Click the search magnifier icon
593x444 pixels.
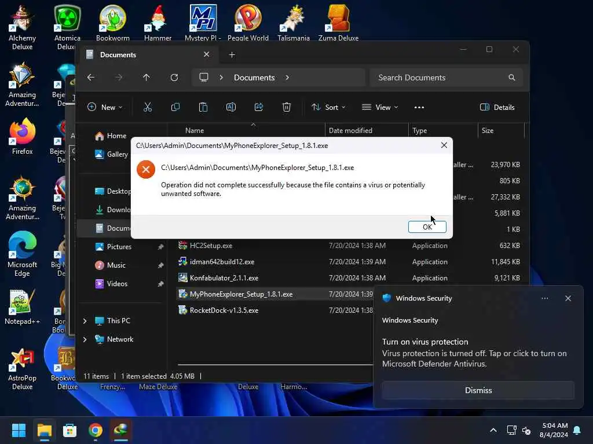click(512, 77)
